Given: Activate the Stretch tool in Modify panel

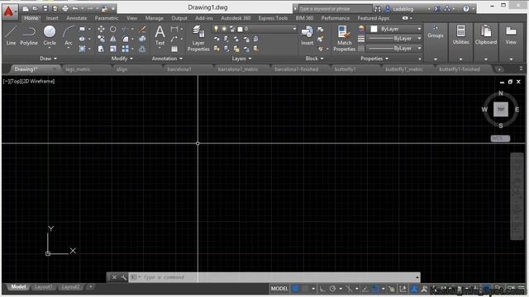Looking at the screenshot, I should pos(101,49).
